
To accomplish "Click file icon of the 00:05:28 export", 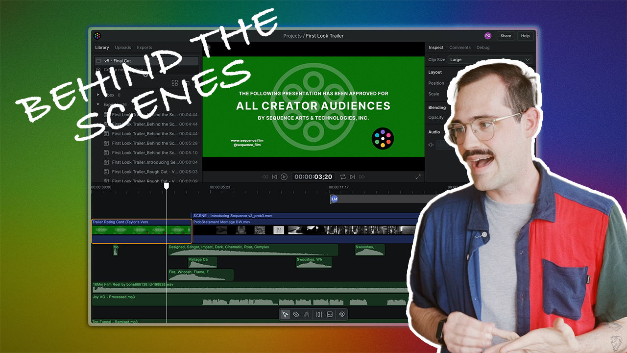I will click(106, 143).
